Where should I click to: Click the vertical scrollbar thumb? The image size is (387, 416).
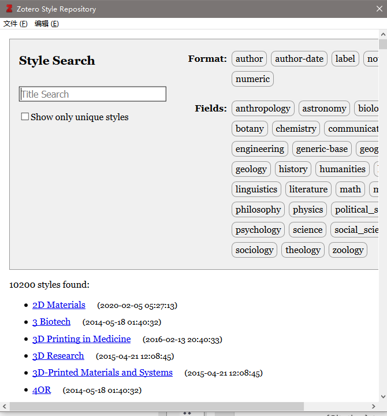pos(383,44)
